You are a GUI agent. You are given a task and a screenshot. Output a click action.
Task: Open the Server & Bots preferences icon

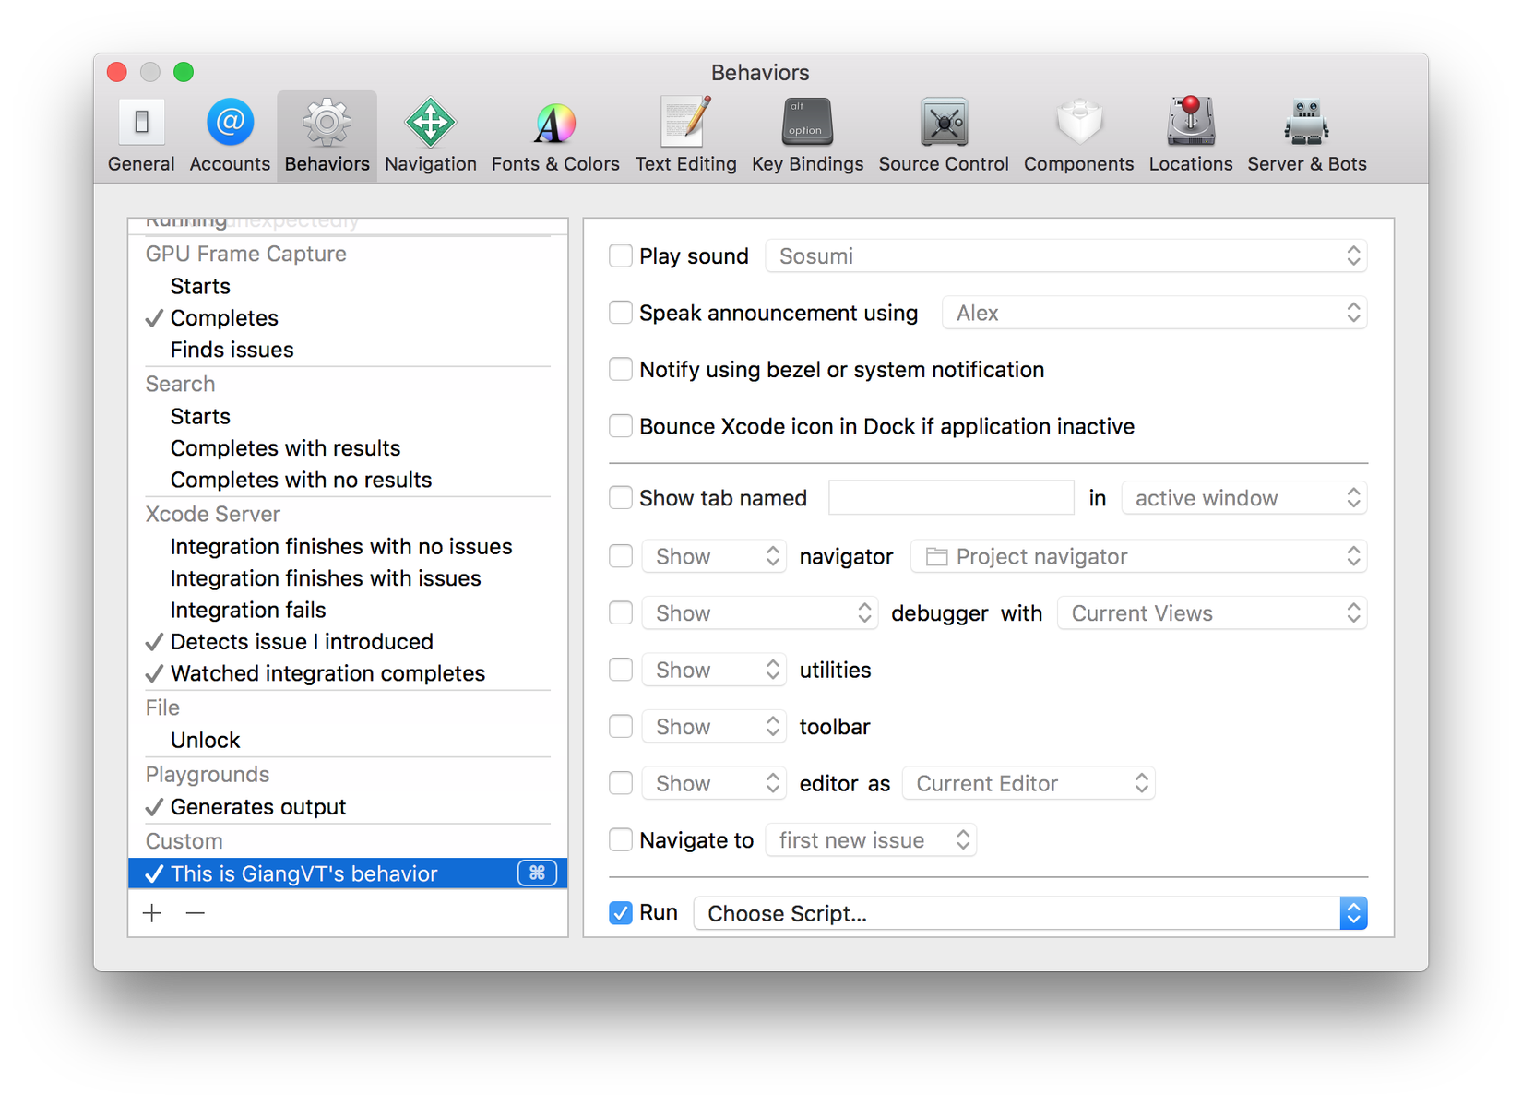[x=1306, y=136]
